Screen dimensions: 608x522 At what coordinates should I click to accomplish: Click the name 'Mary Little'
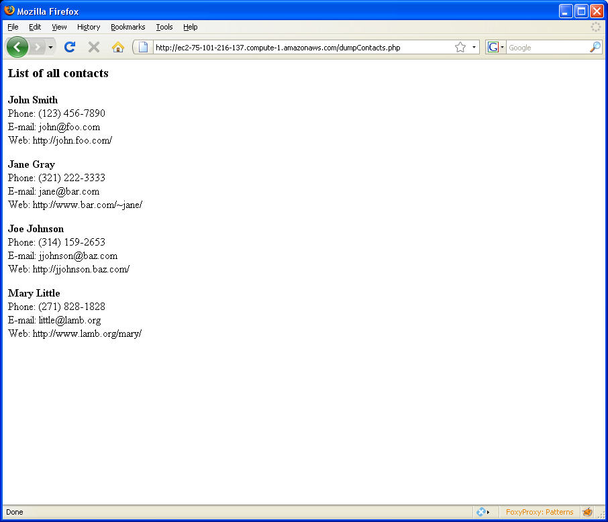point(34,293)
